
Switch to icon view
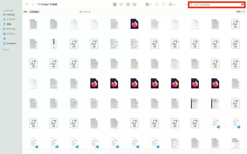click(x=115, y=4)
